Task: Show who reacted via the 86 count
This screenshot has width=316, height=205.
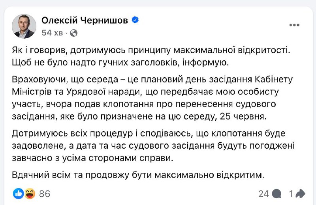Action: click(45, 194)
